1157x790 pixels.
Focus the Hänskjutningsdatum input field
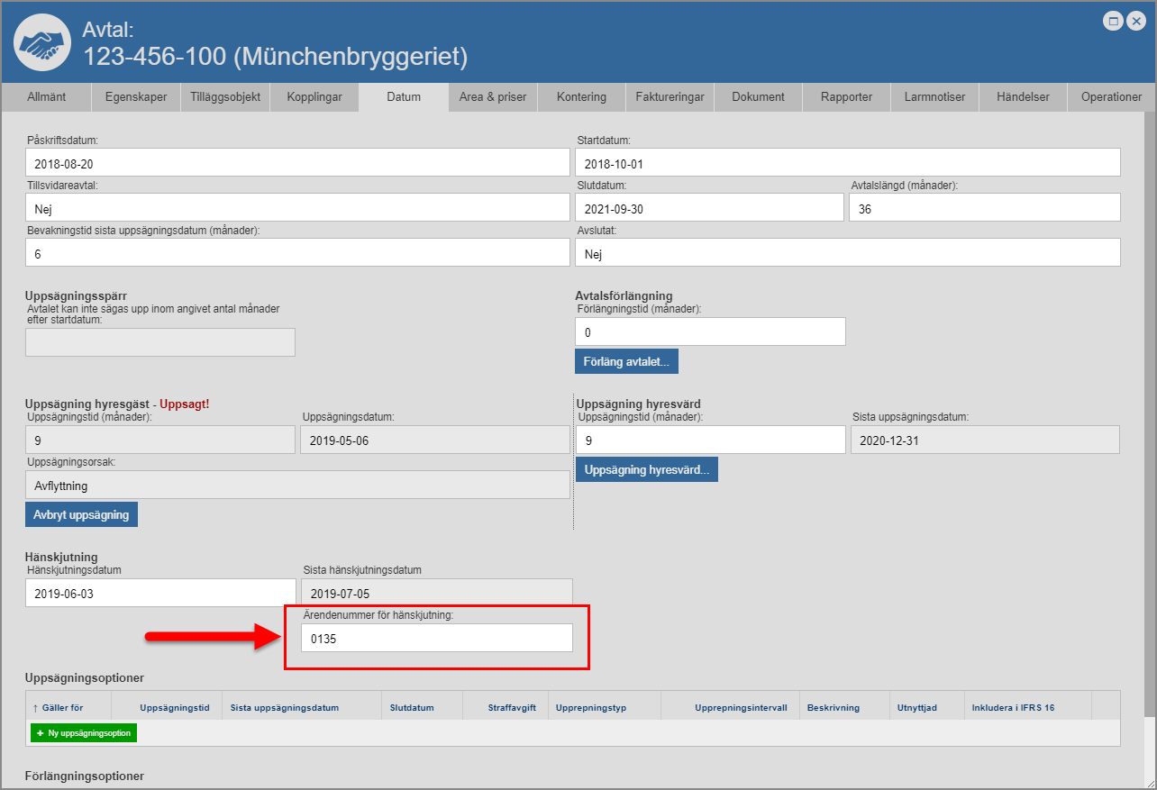[160, 593]
